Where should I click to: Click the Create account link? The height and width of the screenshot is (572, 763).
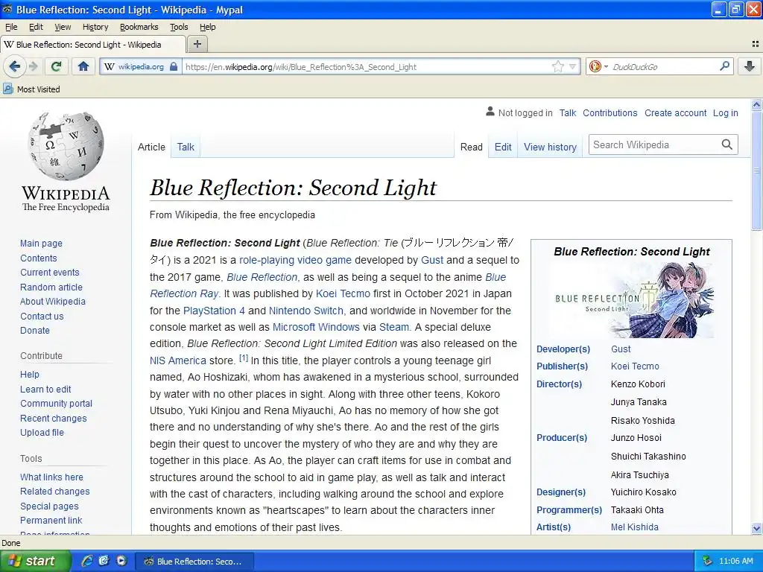tap(675, 113)
